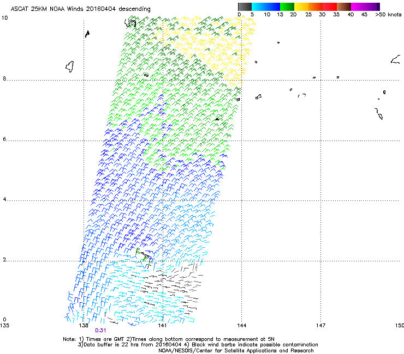Click the legend tick label 25

coord(308,15)
